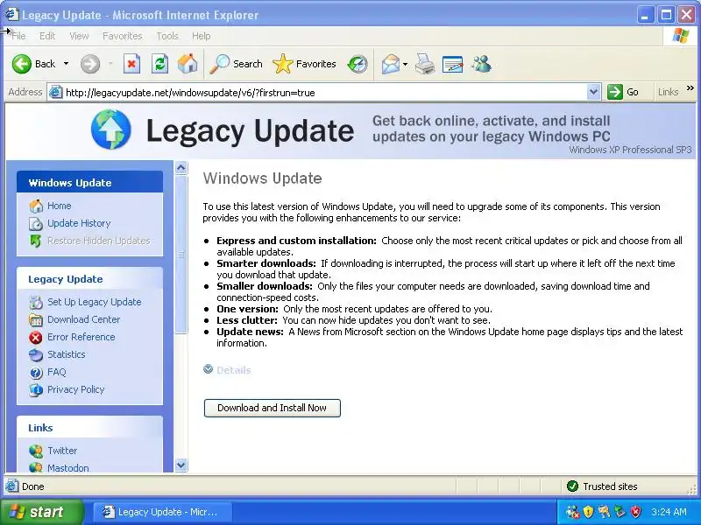Open the Edit menu
701x525 pixels.
tap(47, 36)
